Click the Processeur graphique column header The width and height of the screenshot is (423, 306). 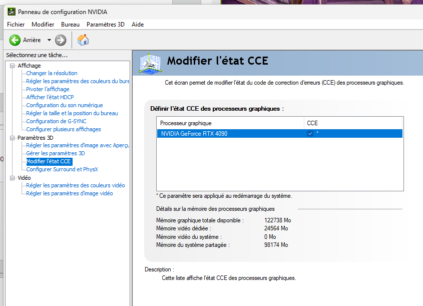pos(230,123)
